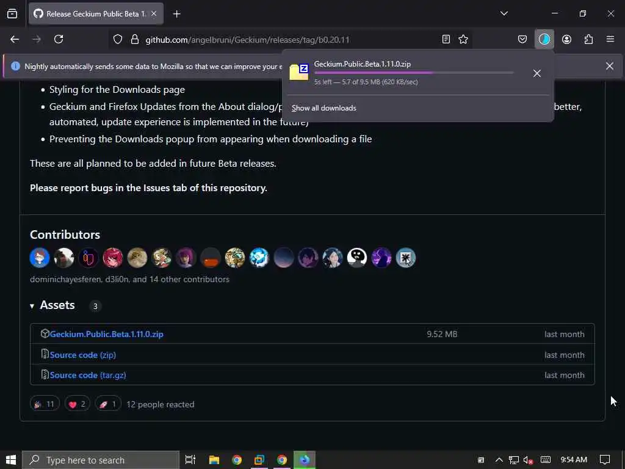
Task: Select the Release Geckium Public Beta tab
Action: tap(96, 13)
